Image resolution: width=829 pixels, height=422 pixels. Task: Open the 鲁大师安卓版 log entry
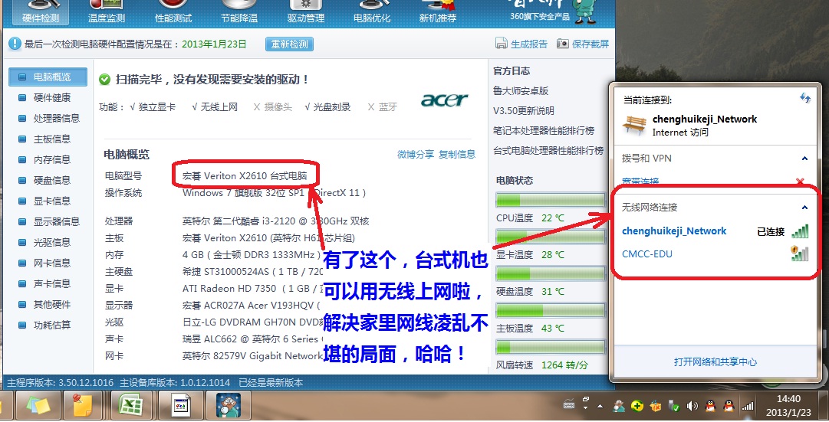click(x=520, y=91)
